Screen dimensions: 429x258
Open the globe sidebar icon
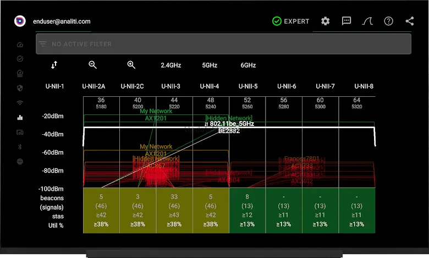[x=20, y=161]
